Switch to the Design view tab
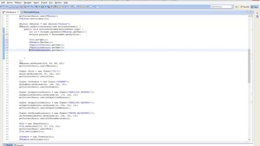This screenshot has width=260, height=146. (19, 145)
